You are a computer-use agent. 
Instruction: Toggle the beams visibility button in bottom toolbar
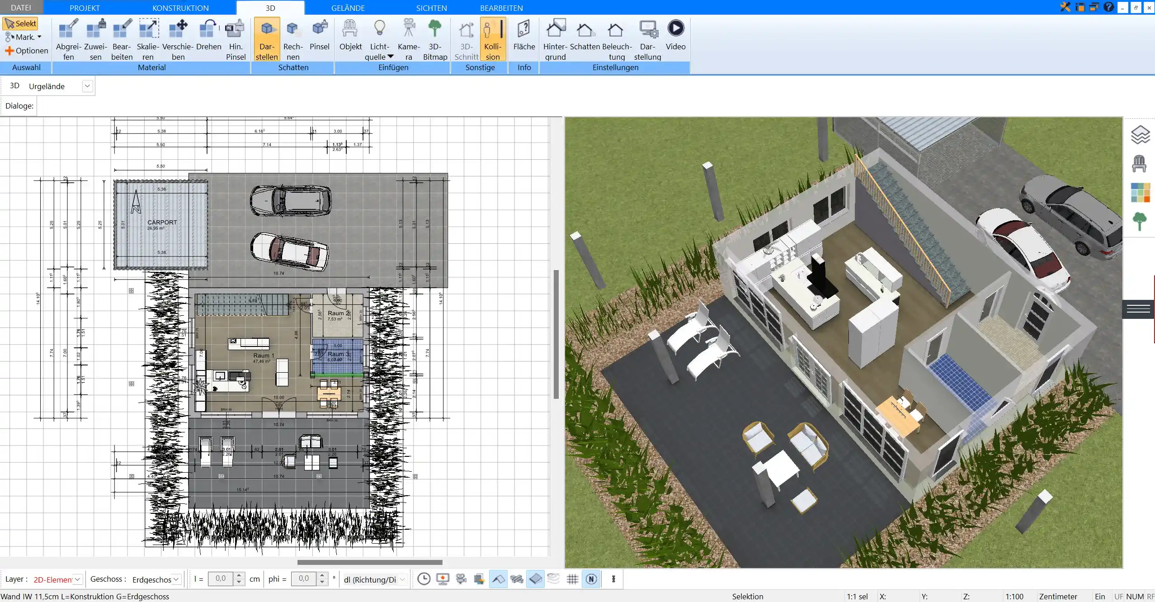point(517,579)
